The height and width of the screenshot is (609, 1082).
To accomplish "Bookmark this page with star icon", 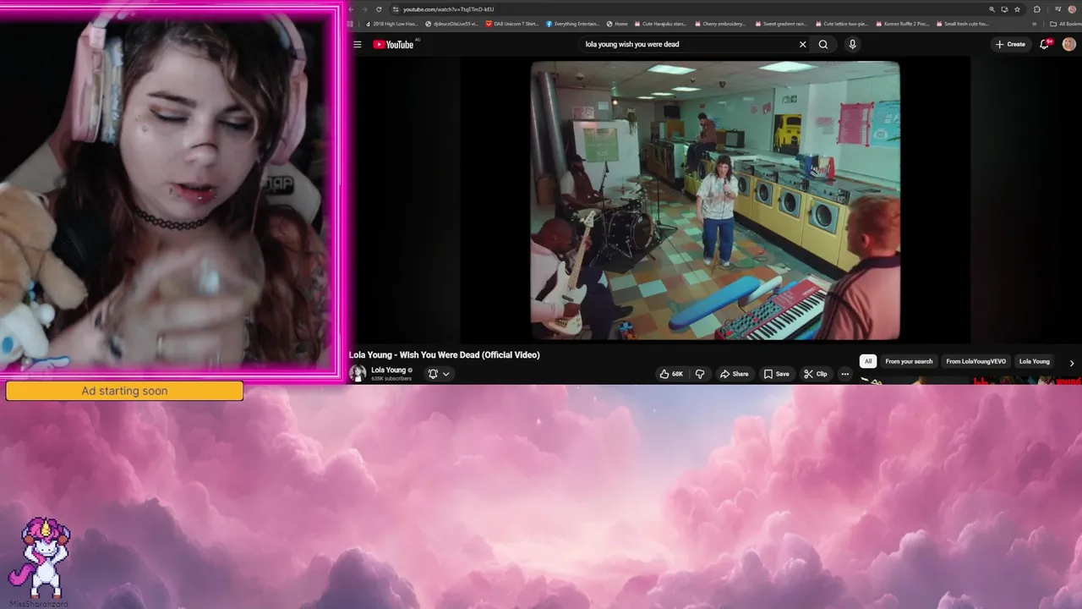I will click(x=1017, y=9).
